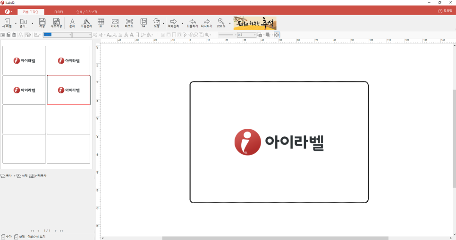The height and width of the screenshot is (240, 456).
Task: Click the 인쇄순서 보기 button
Action: click(36, 237)
